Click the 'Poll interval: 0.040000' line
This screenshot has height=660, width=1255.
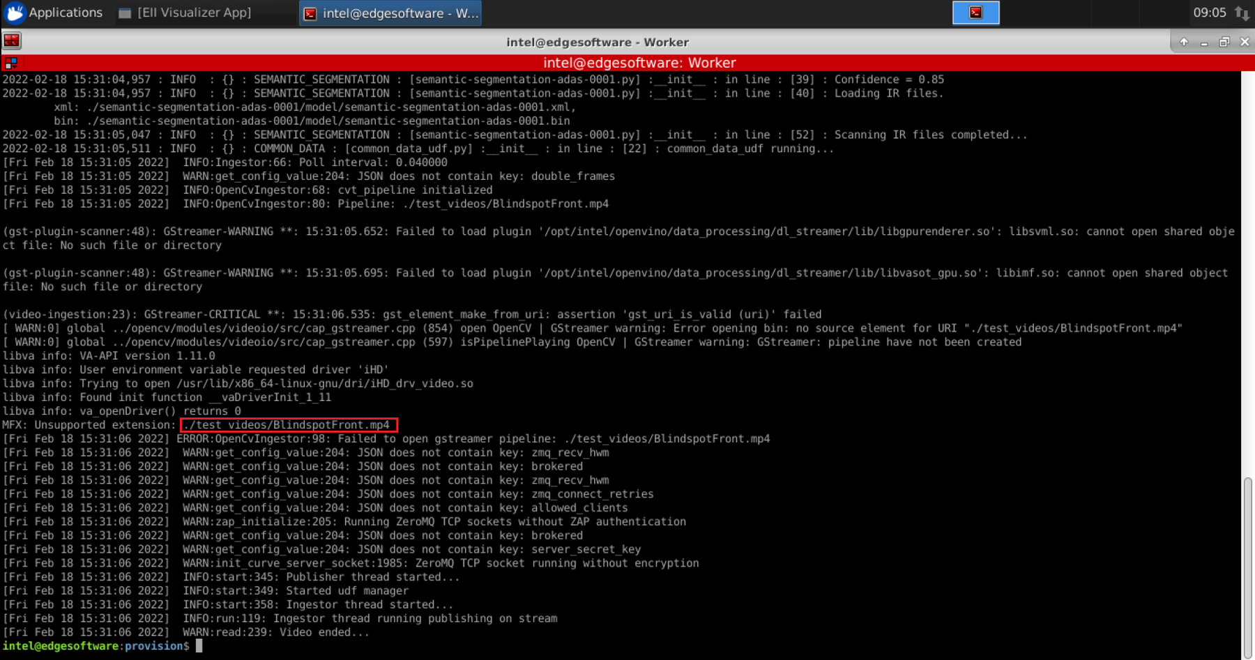point(225,162)
